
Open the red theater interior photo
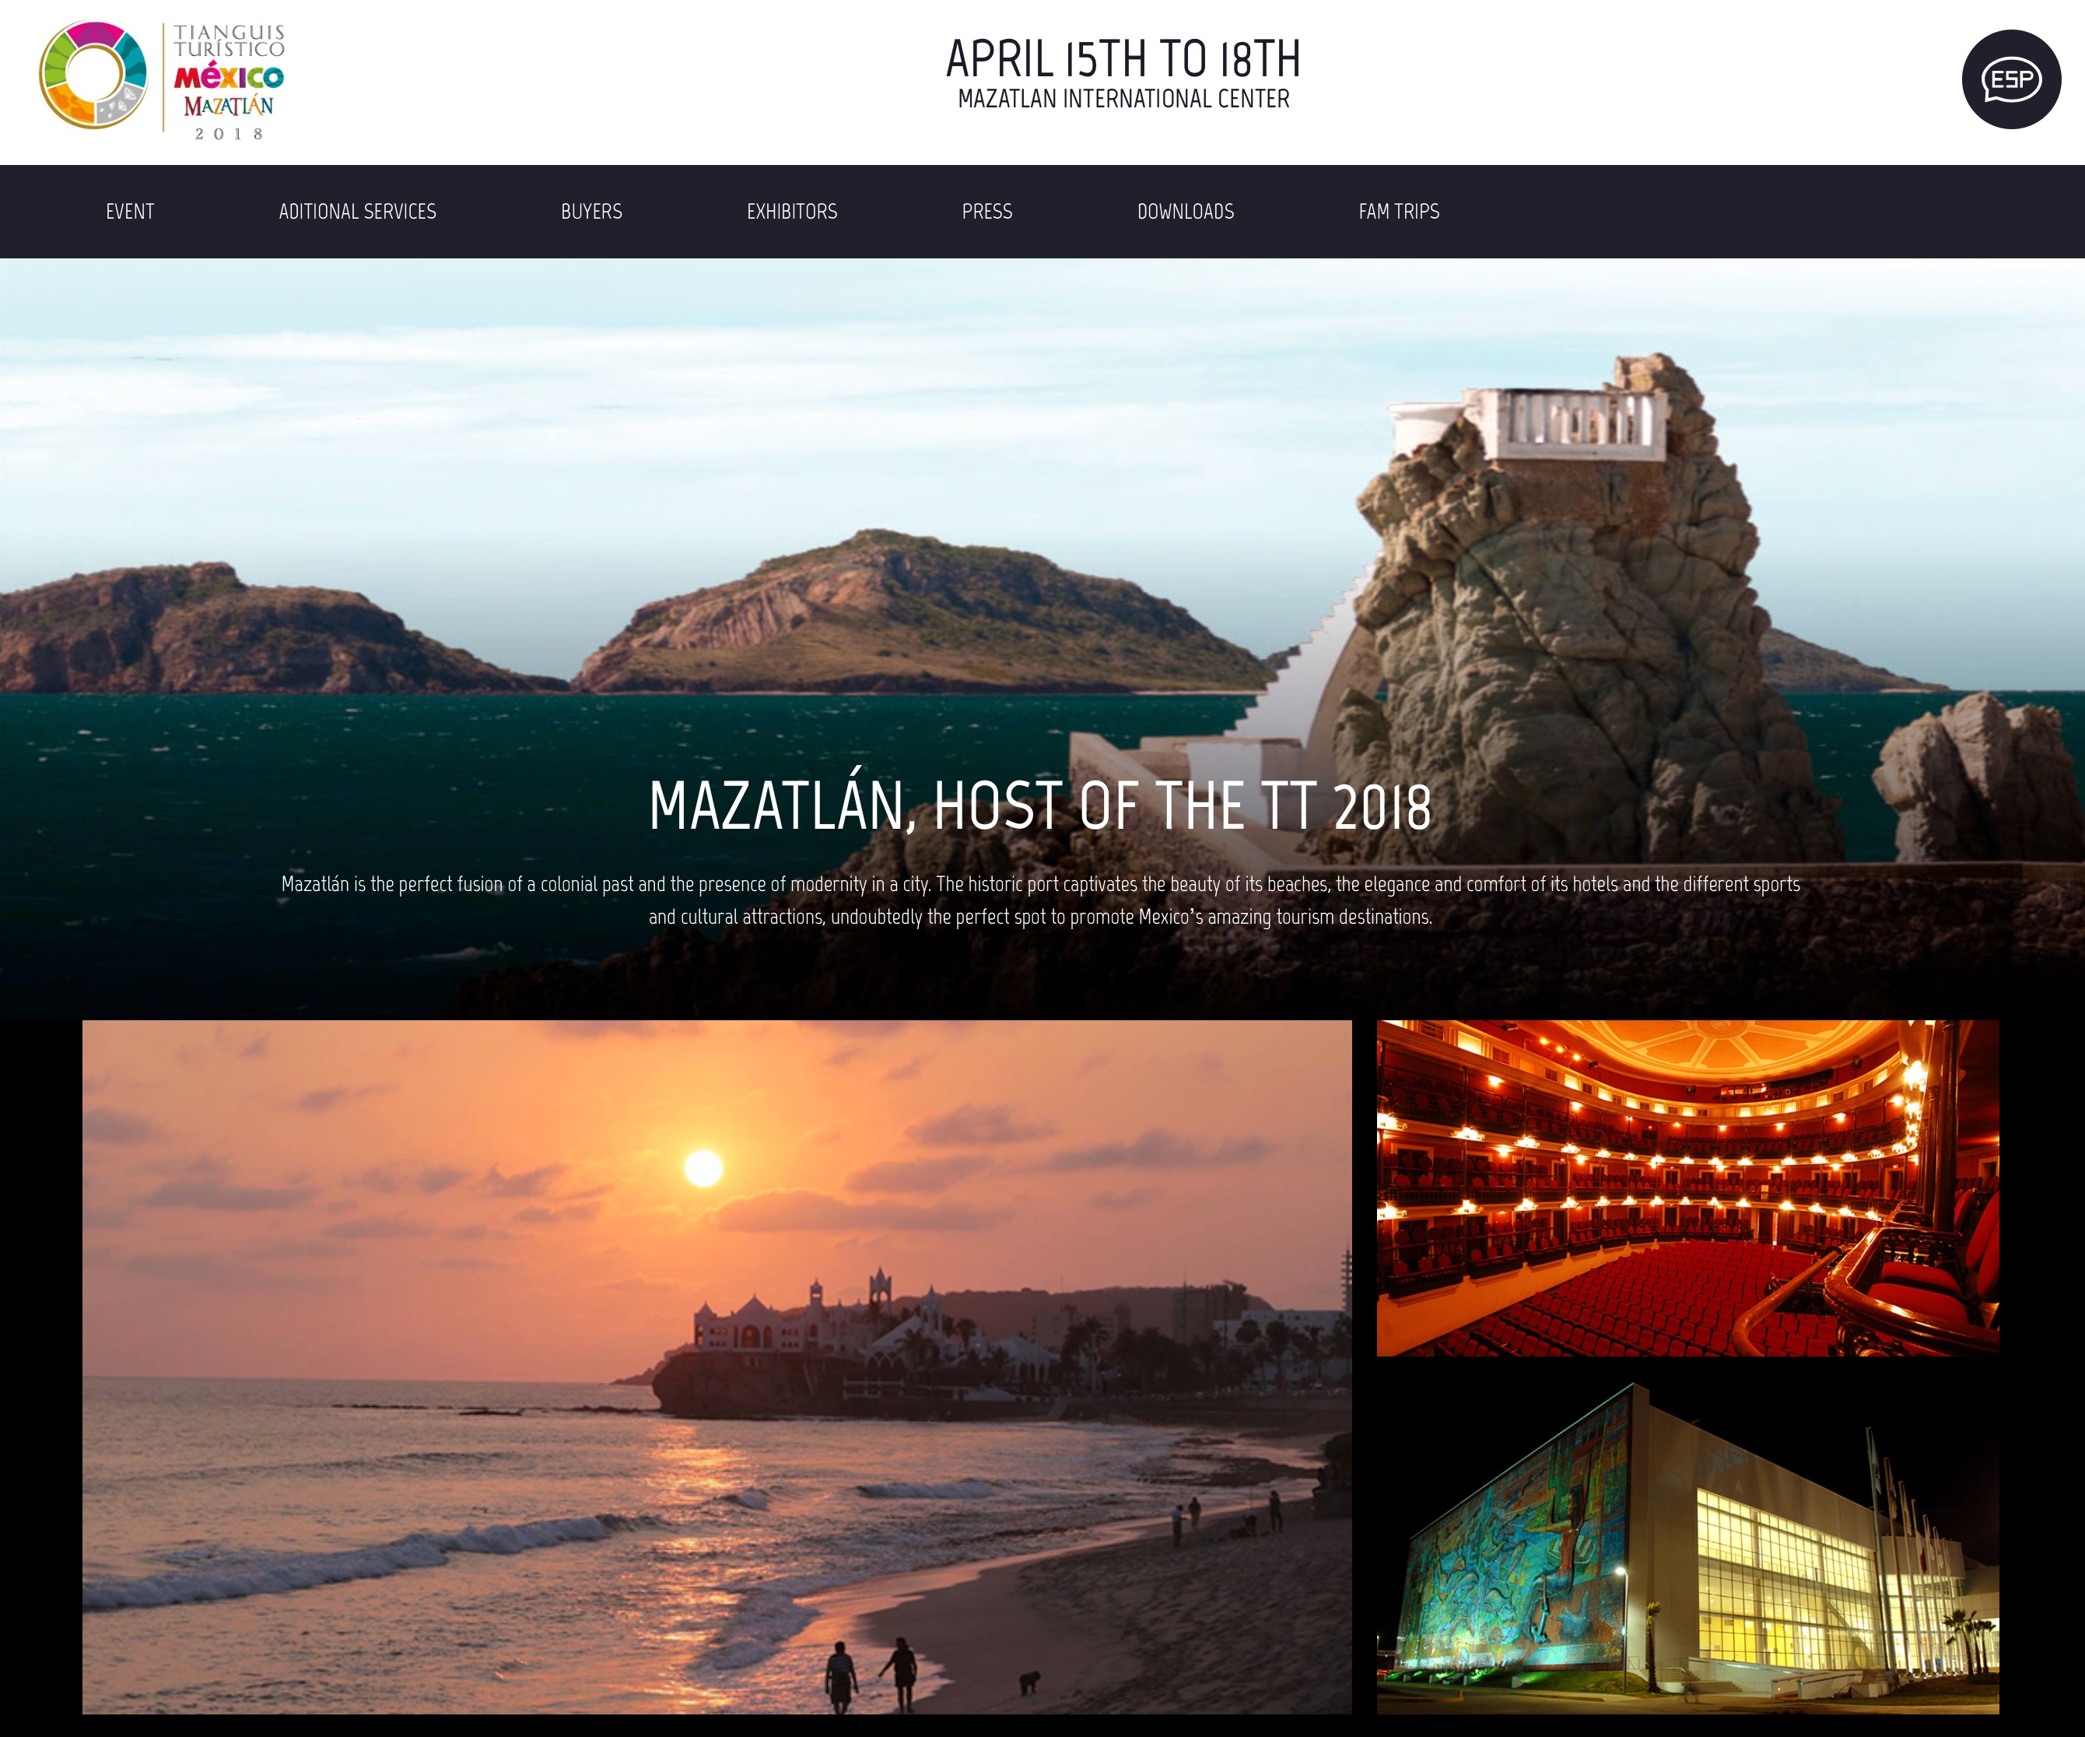(x=1687, y=1188)
